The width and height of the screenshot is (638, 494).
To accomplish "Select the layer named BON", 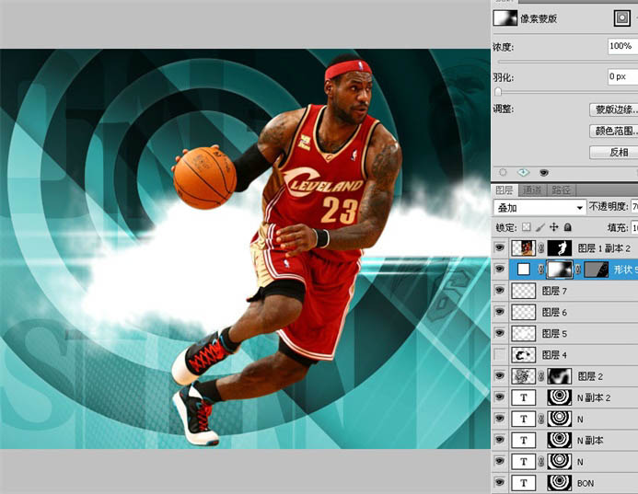I will (x=586, y=483).
